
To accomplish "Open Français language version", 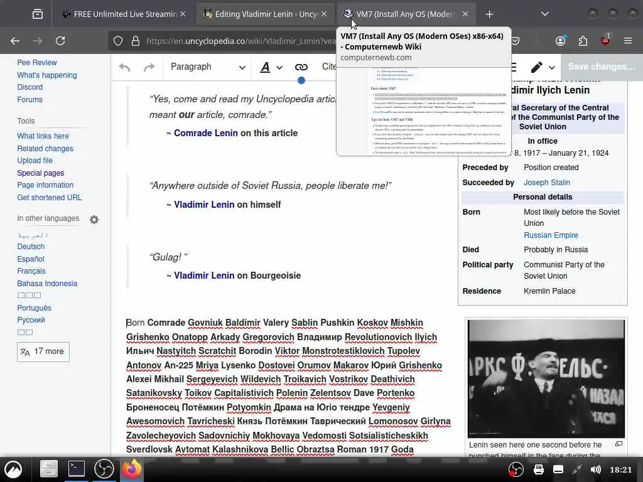I will (x=31, y=271).
